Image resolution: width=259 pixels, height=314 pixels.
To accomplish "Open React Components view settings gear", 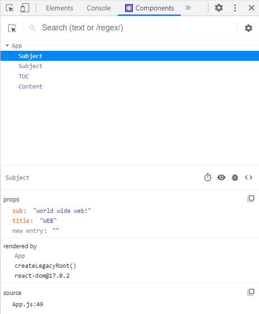I will 249,28.
